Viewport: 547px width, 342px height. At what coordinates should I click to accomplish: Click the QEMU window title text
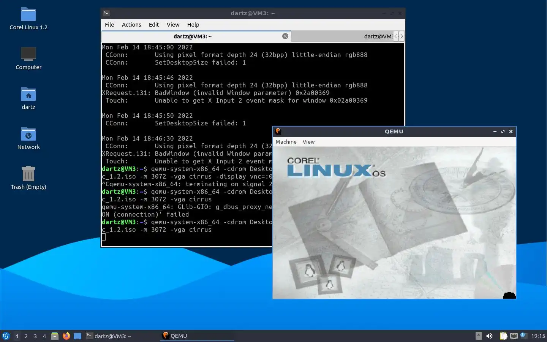click(394, 131)
